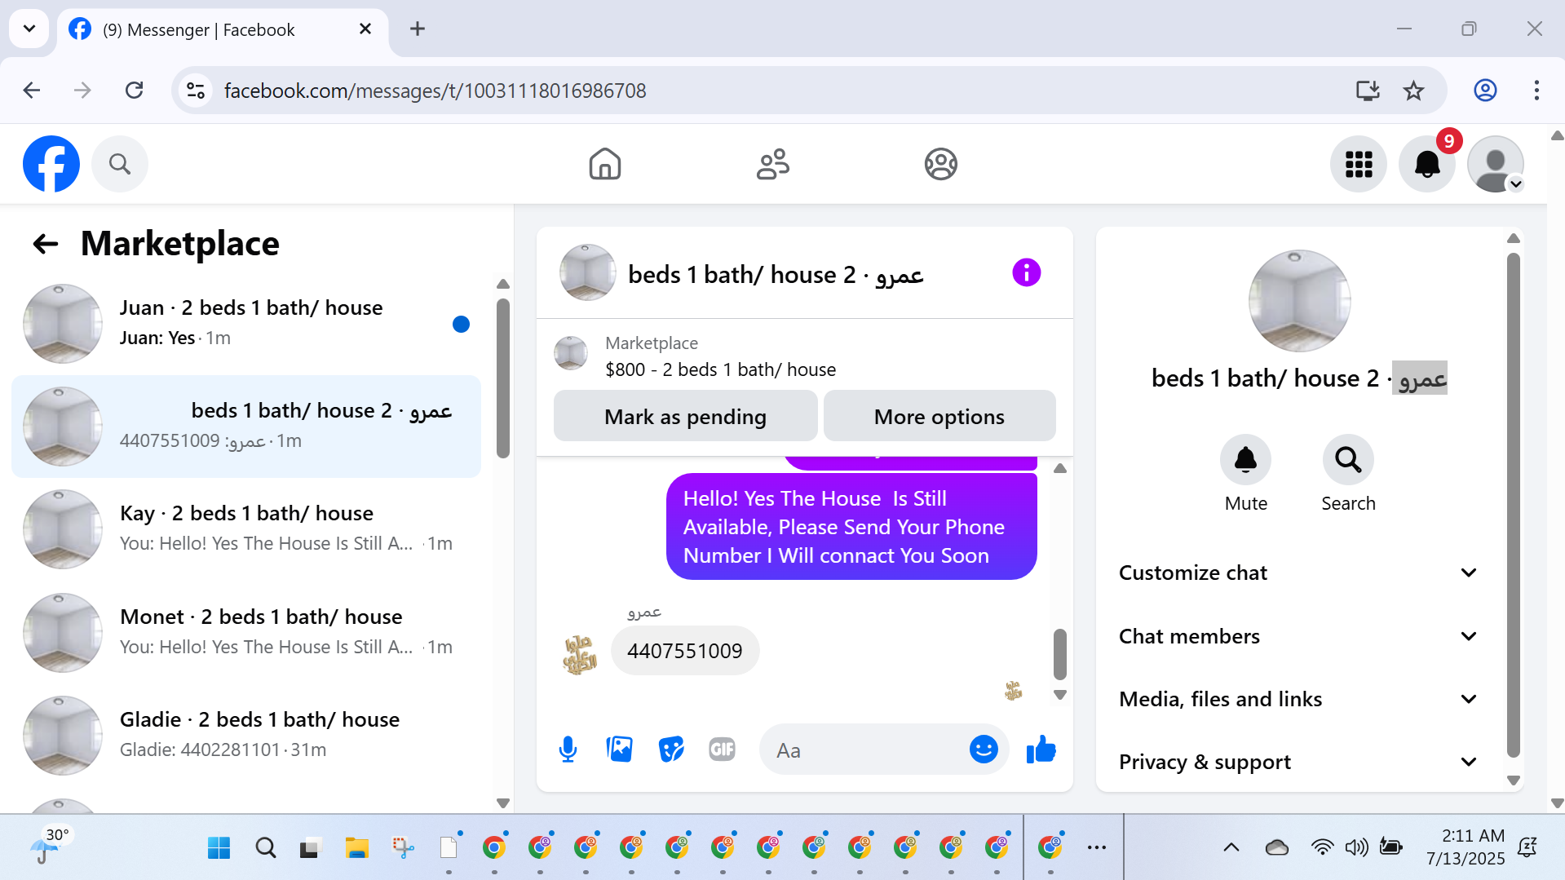The width and height of the screenshot is (1565, 880).
Task: Close the Messenger tab
Action: 365,29
